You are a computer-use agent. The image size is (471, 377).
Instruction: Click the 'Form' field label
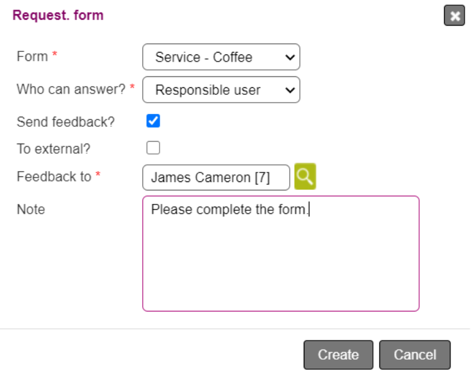coord(32,56)
